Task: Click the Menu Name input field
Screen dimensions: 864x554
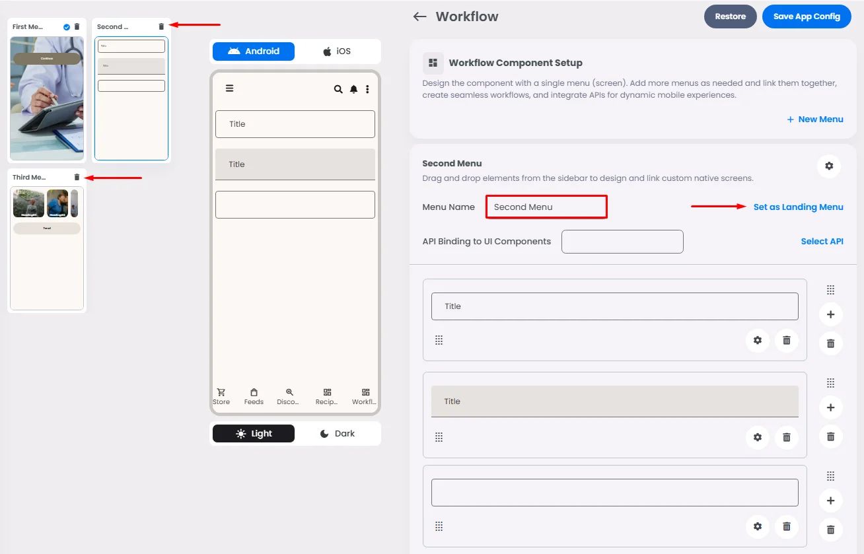Action: click(x=546, y=207)
